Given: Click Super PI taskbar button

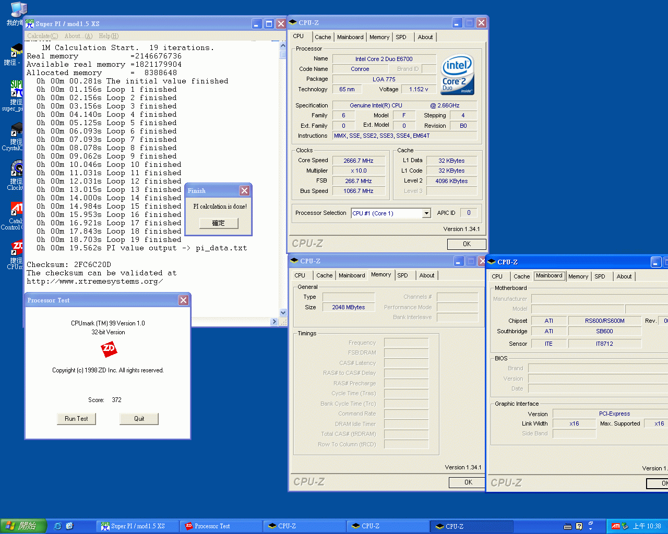Looking at the screenshot, I should click(137, 526).
